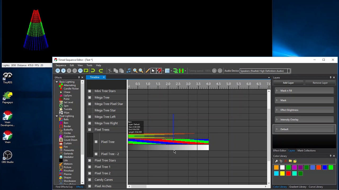
Task: Jump playback to the sequence end
Action: pos(80,71)
